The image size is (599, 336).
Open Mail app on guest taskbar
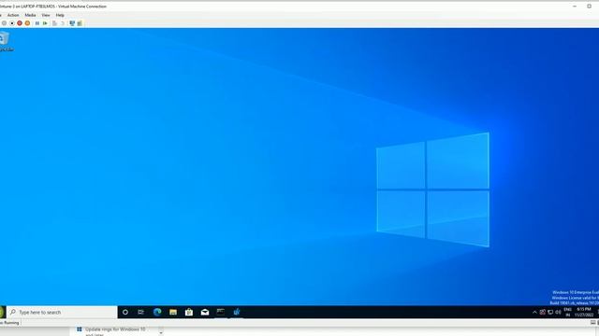(205, 312)
